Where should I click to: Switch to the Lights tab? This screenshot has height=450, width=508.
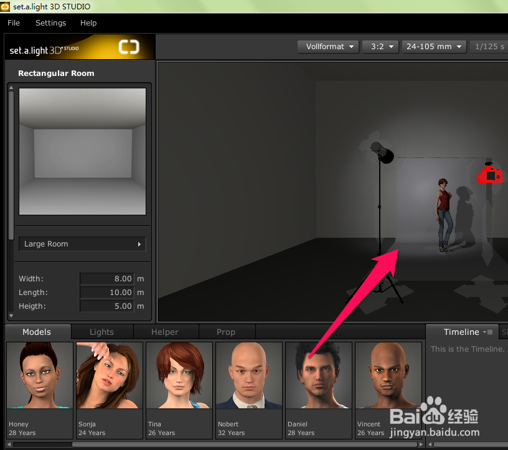click(101, 332)
